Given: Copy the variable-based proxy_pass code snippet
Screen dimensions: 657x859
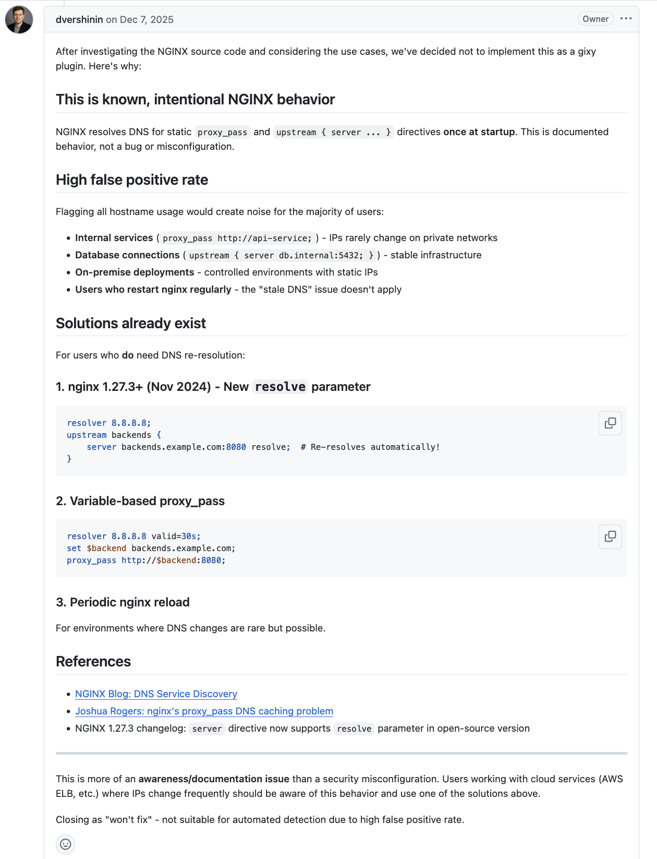Looking at the screenshot, I should coord(610,536).
